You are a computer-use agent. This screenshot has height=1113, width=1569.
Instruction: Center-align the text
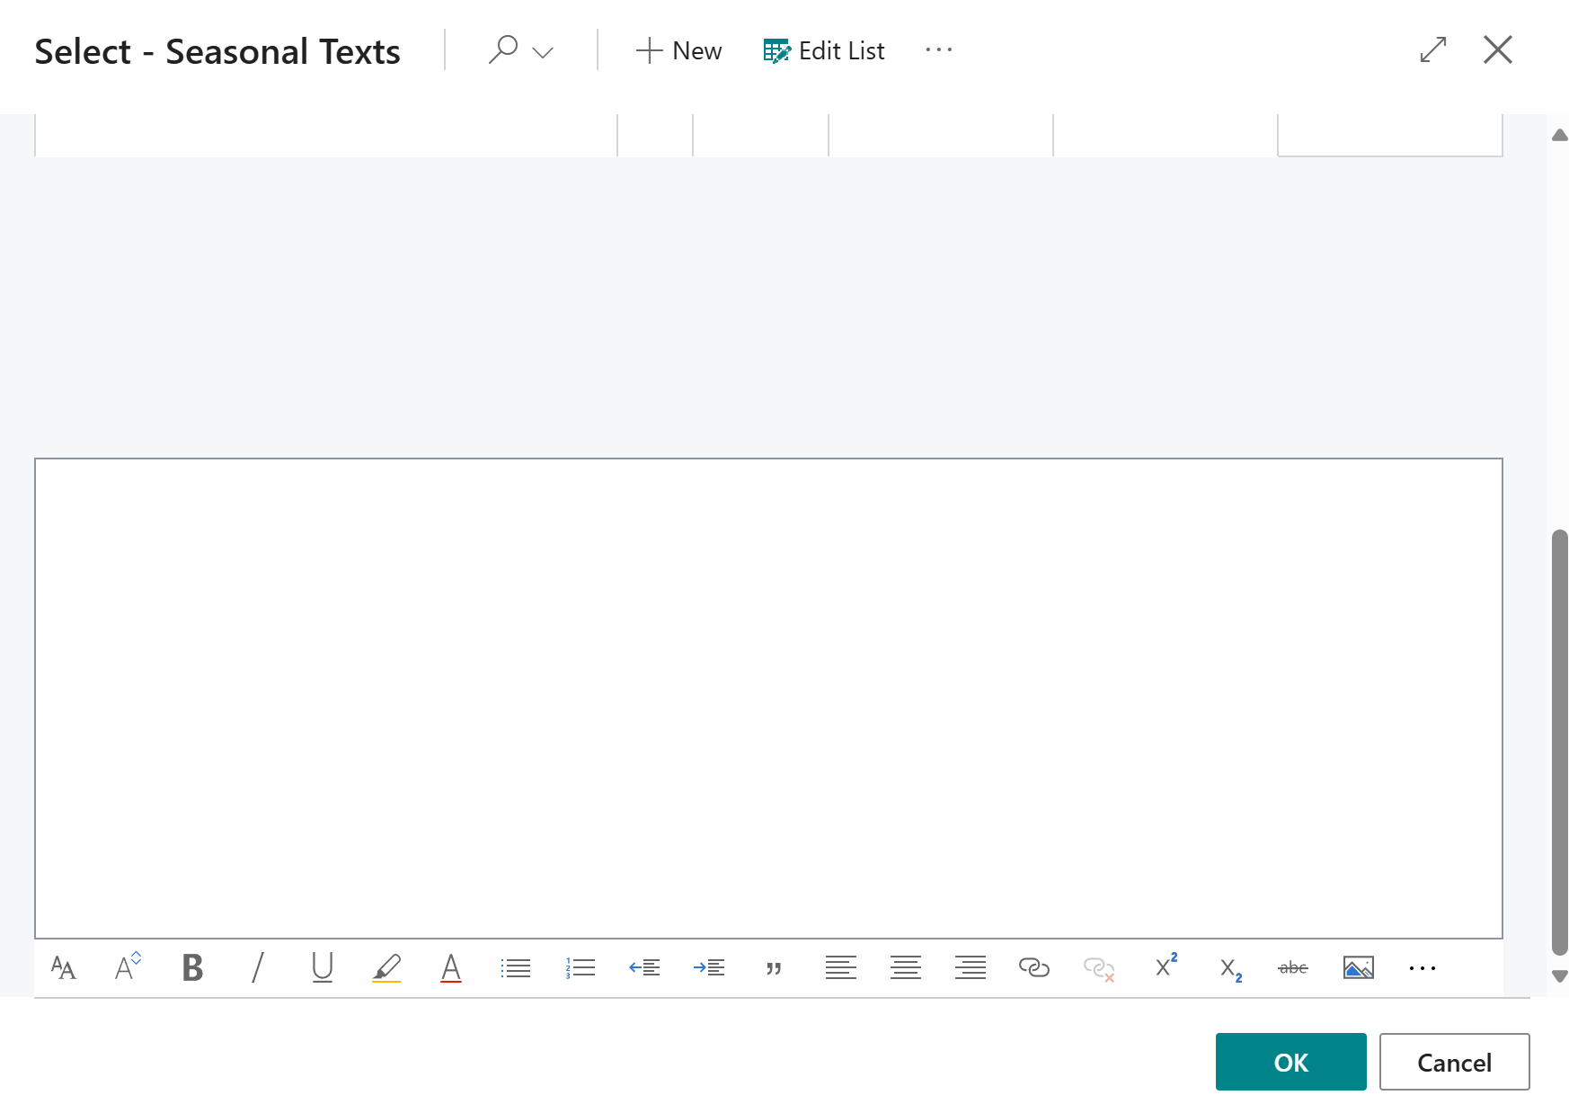[905, 968]
